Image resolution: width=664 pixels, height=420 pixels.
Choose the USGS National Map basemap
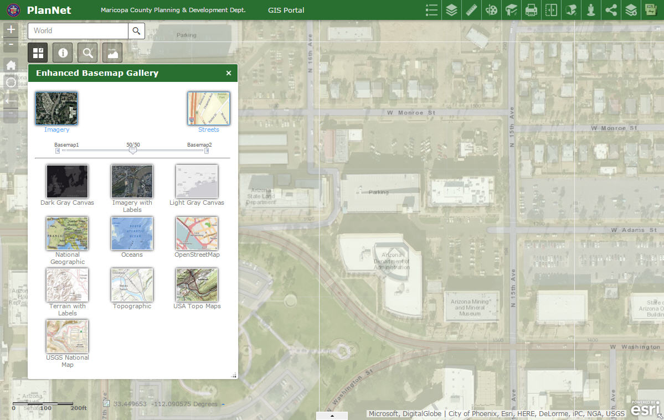[68, 336]
